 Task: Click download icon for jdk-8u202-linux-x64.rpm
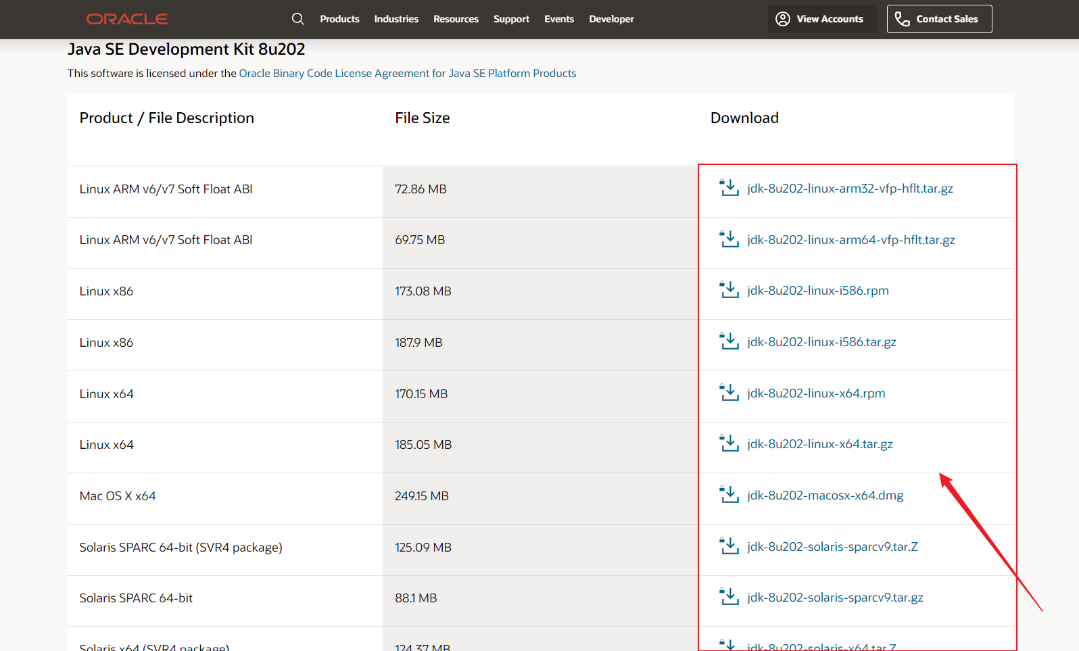(729, 393)
